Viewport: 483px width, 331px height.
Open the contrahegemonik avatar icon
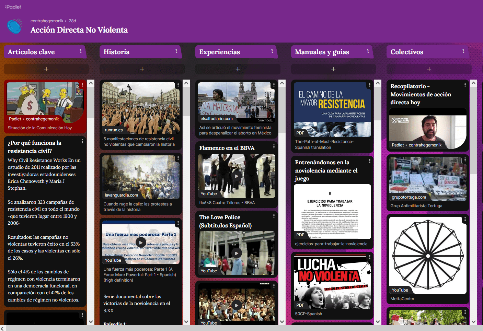[14, 26]
